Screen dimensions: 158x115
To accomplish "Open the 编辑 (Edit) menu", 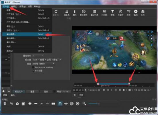I will pyautogui.click(x=14, y=7).
